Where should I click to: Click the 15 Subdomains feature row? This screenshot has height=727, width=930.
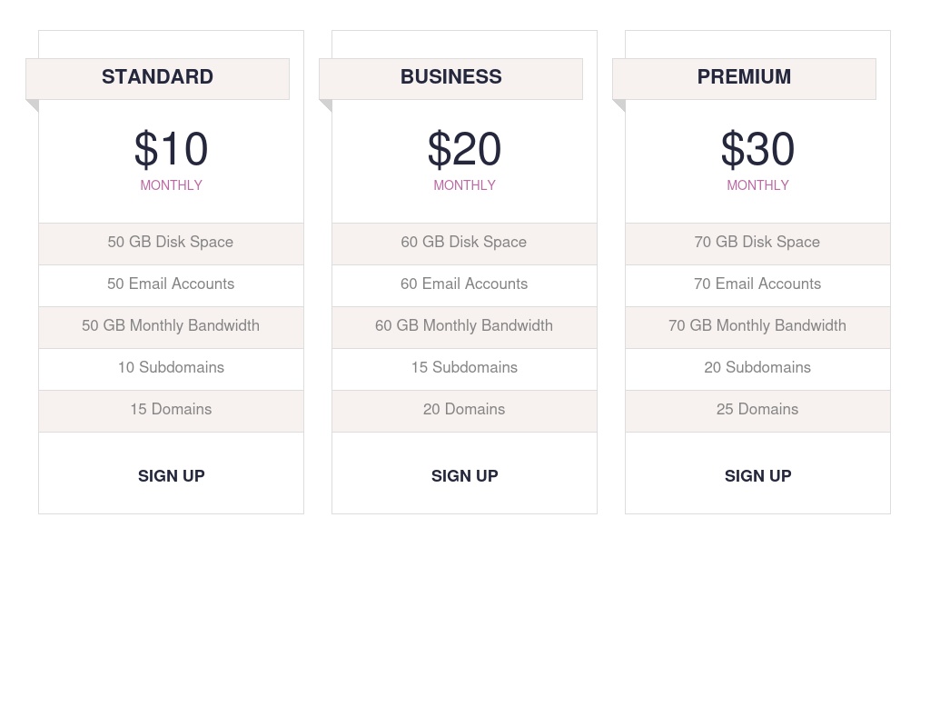click(x=464, y=368)
